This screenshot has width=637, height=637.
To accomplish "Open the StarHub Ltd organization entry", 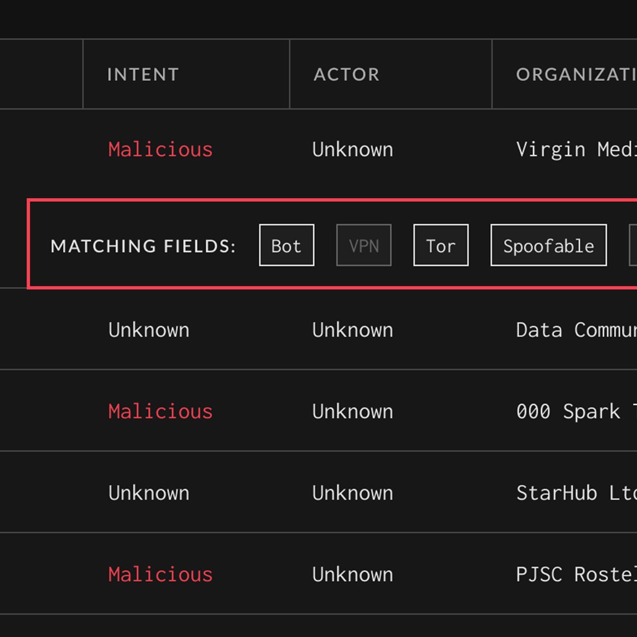I will [575, 493].
